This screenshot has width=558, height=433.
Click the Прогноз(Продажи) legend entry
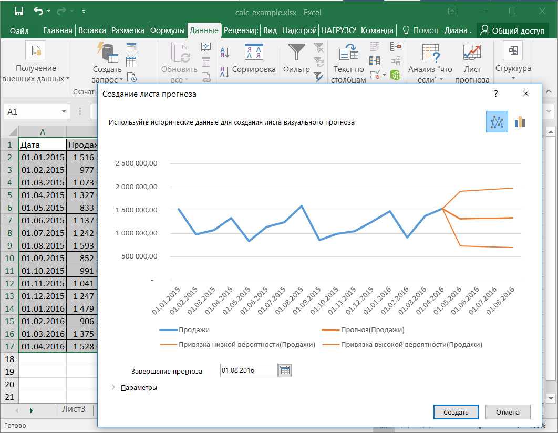click(x=363, y=330)
